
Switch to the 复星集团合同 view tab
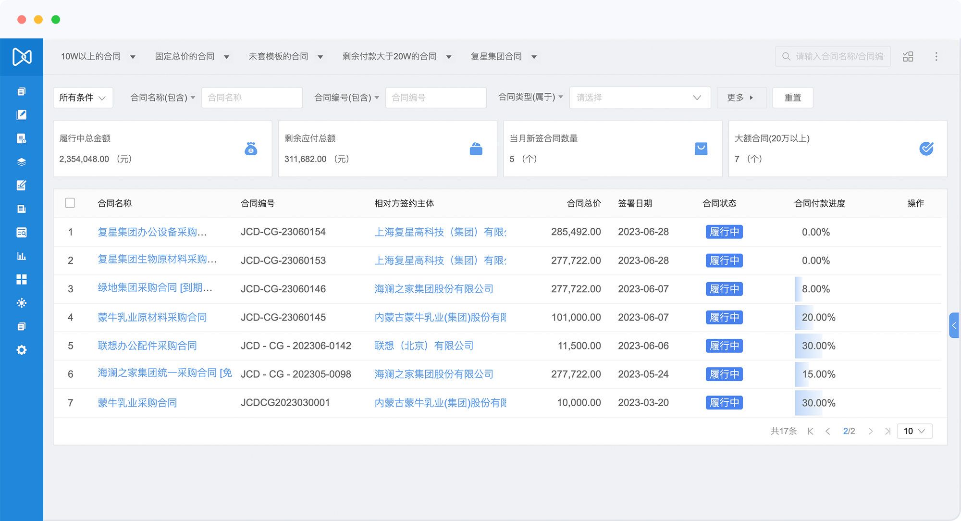tap(496, 57)
